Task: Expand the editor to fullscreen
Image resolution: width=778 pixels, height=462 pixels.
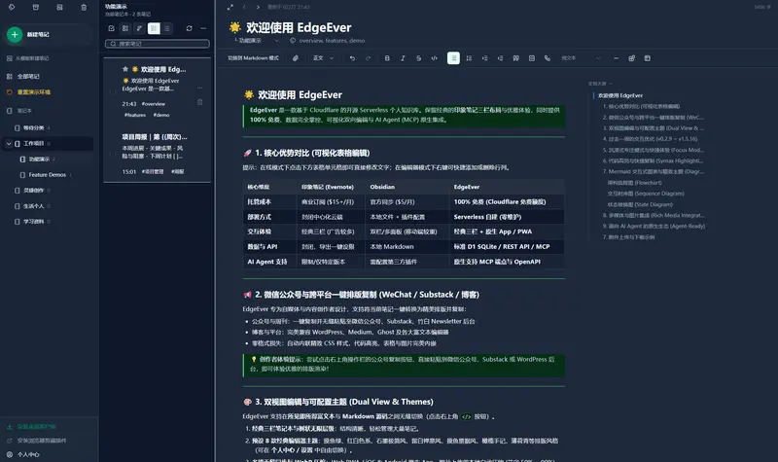Action: point(230,7)
